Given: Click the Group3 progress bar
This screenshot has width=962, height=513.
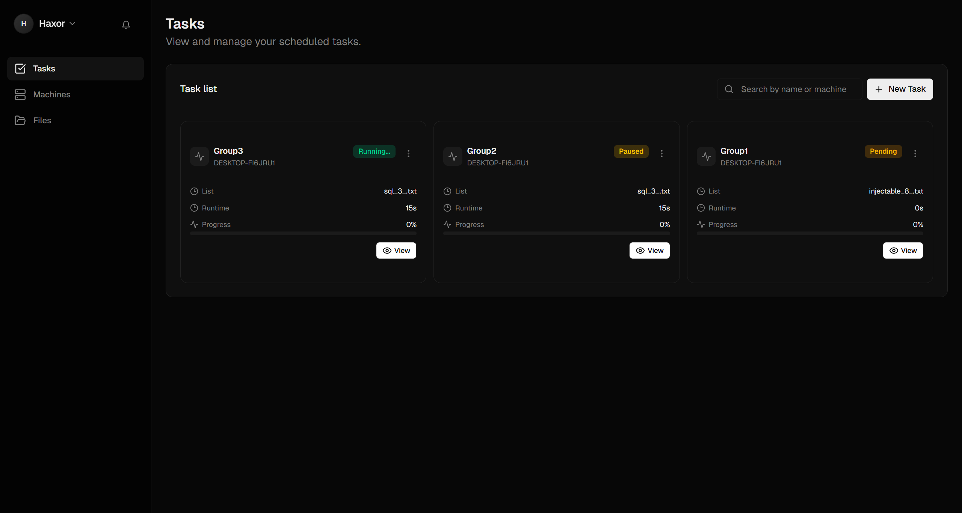Looking at the screenshot, I should [303, 233].
